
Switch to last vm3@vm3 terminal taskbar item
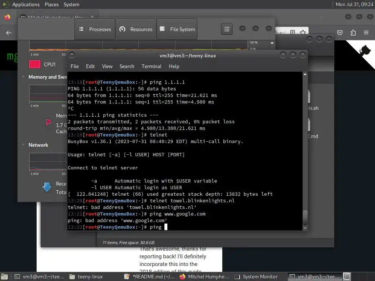point(315,277)
